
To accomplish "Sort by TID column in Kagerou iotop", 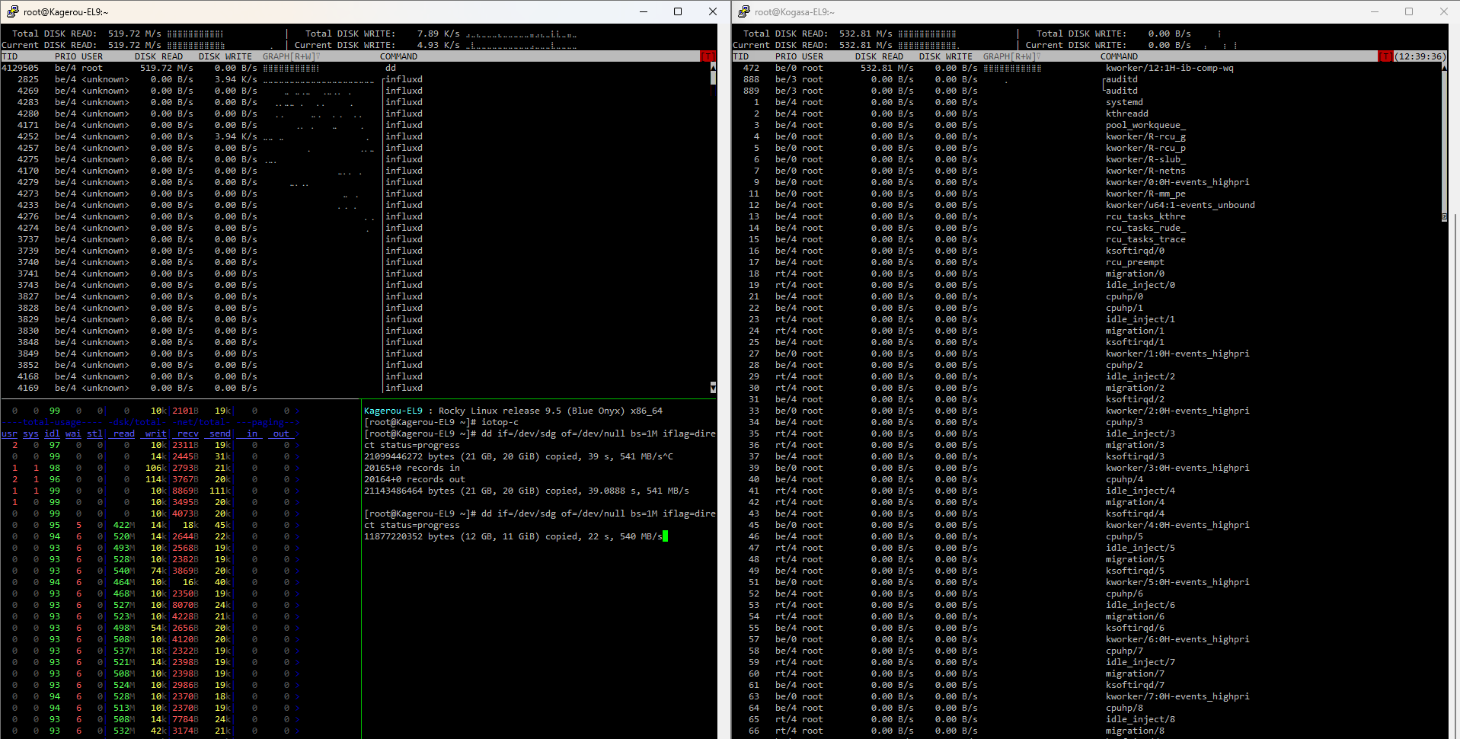I will coord(9,56).
